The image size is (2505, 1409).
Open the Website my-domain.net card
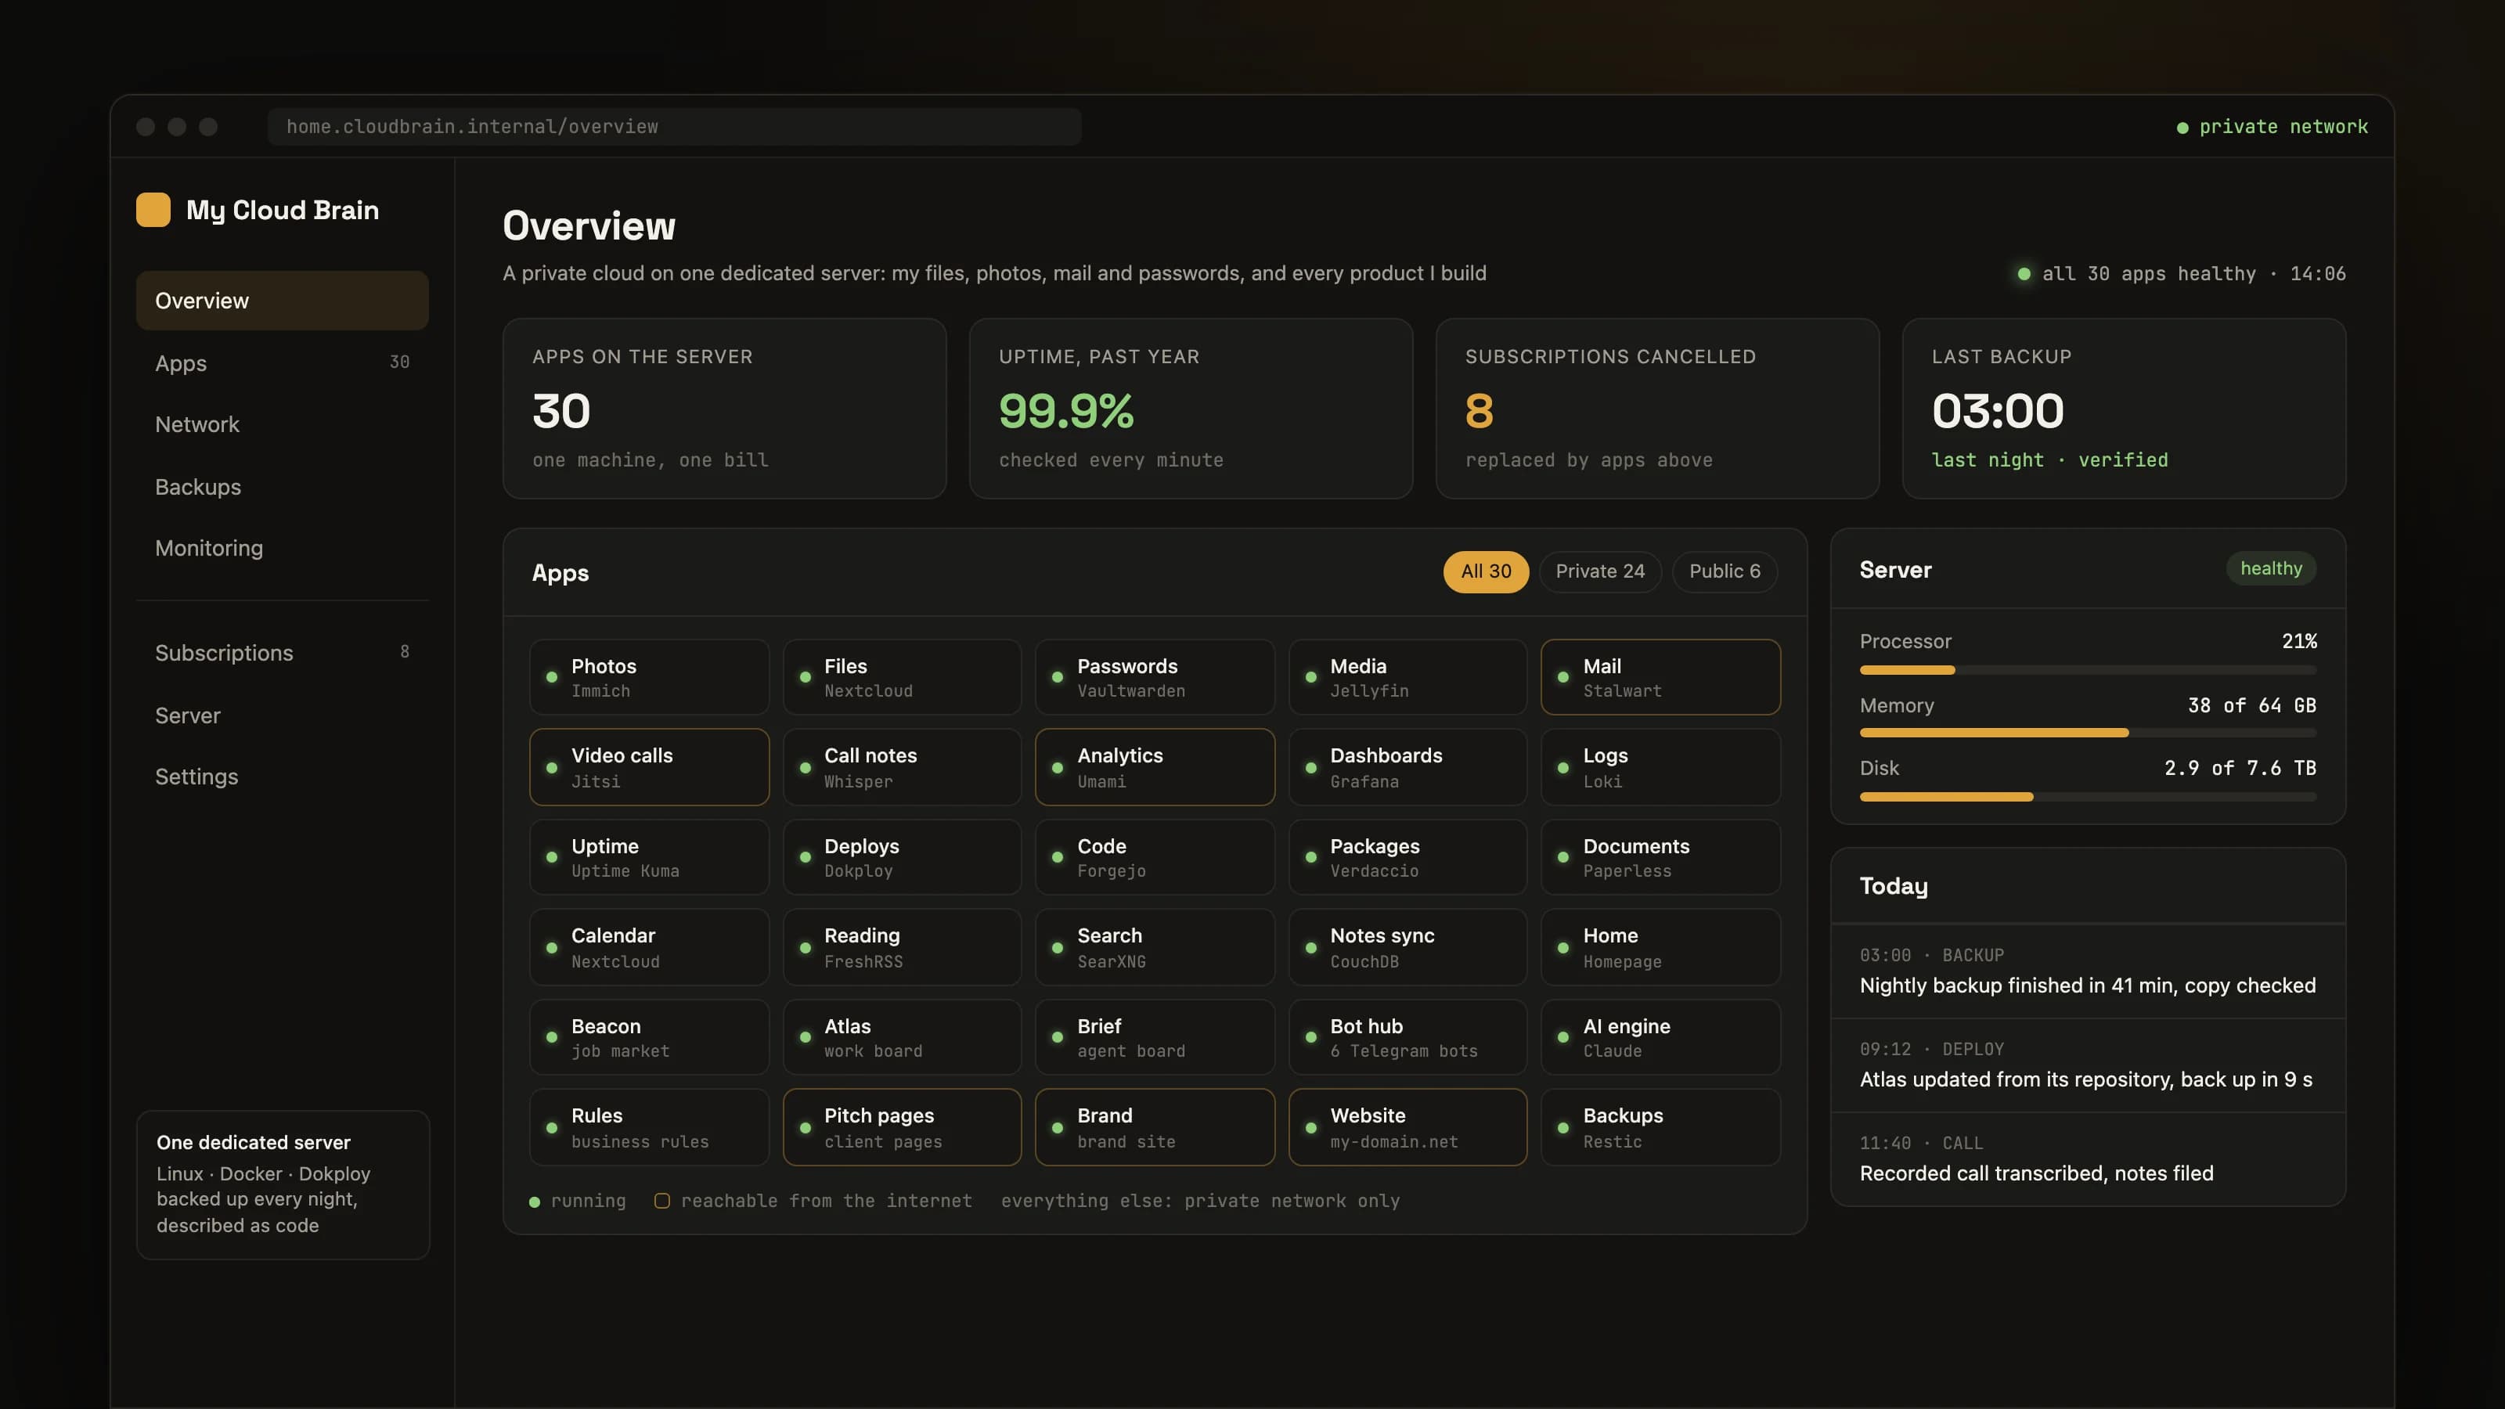[x=1407, y=1127]
